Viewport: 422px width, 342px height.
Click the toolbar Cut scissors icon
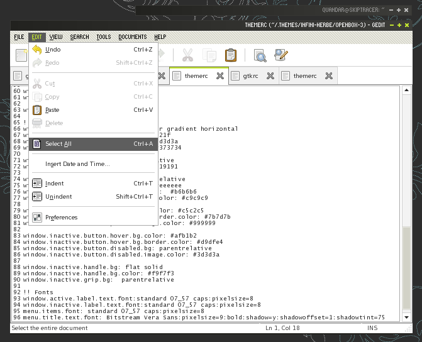click(x=187, y=55)
